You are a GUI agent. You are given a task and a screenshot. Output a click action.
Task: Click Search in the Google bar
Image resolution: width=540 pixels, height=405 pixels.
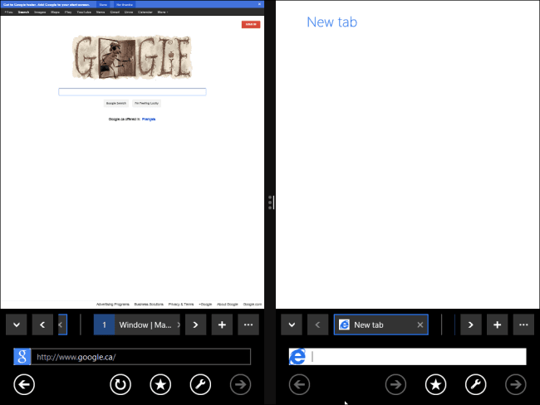point(23,12)
